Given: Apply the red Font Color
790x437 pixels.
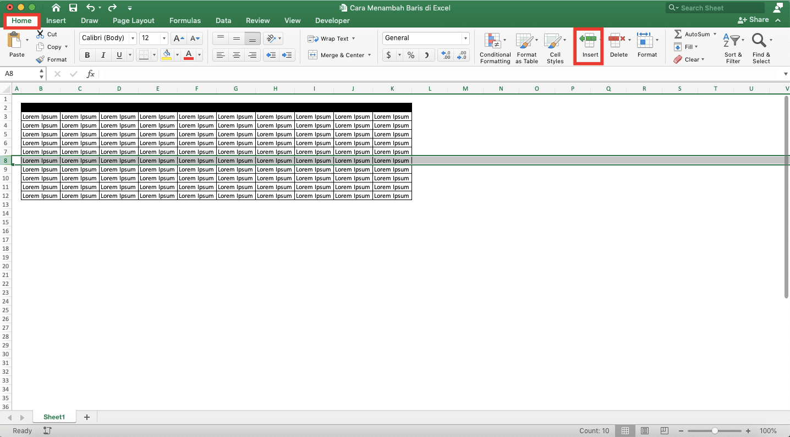Looking at the screenshot, I should pos(189,55).
